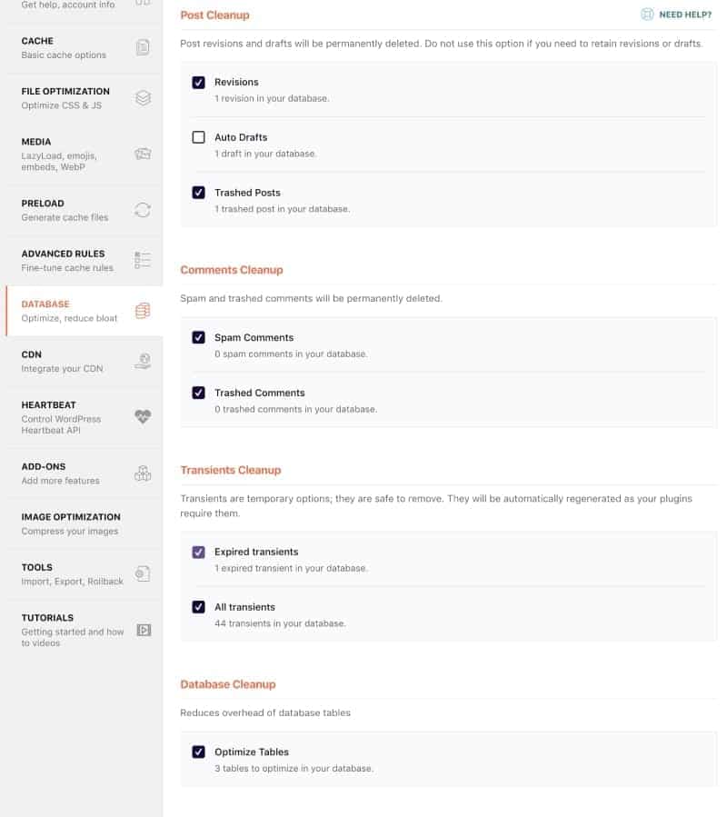Click the Advanced Rules list icon
The width and height of the screenshot is (727, 817).
tap(143, 261)
